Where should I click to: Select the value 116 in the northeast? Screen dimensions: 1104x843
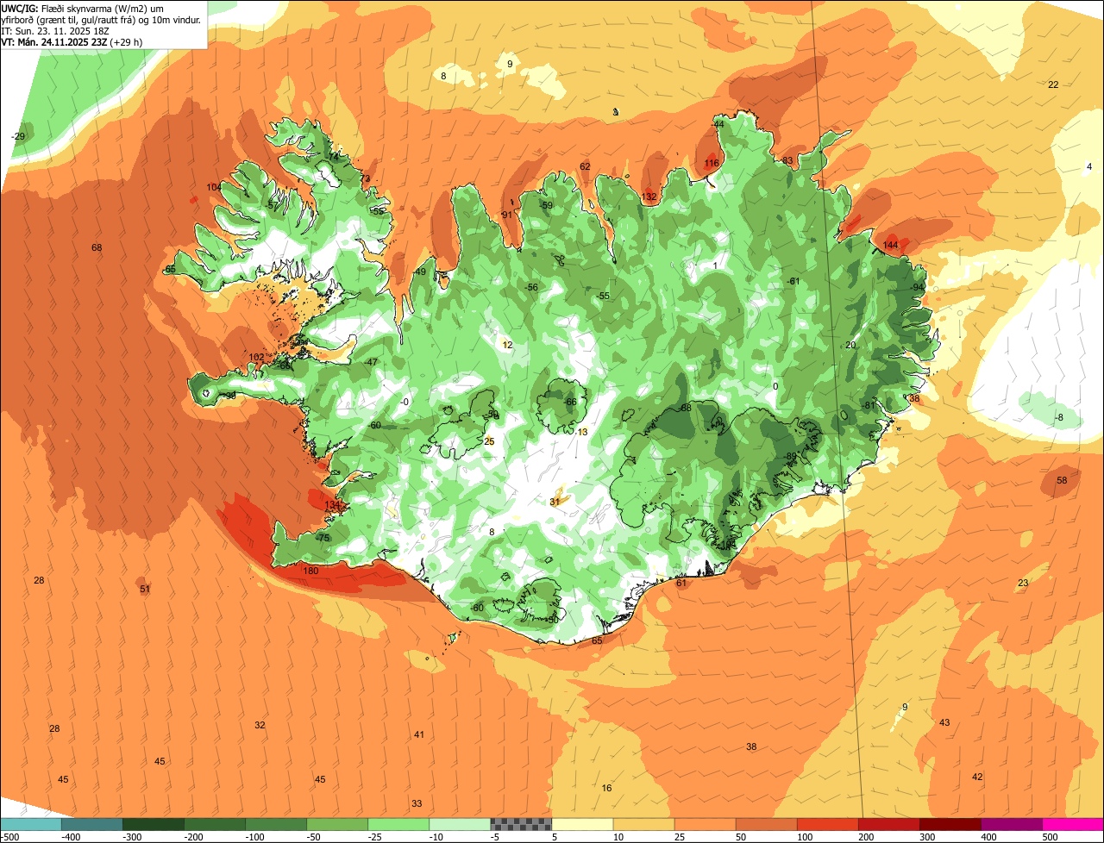[x=712, y=164]
